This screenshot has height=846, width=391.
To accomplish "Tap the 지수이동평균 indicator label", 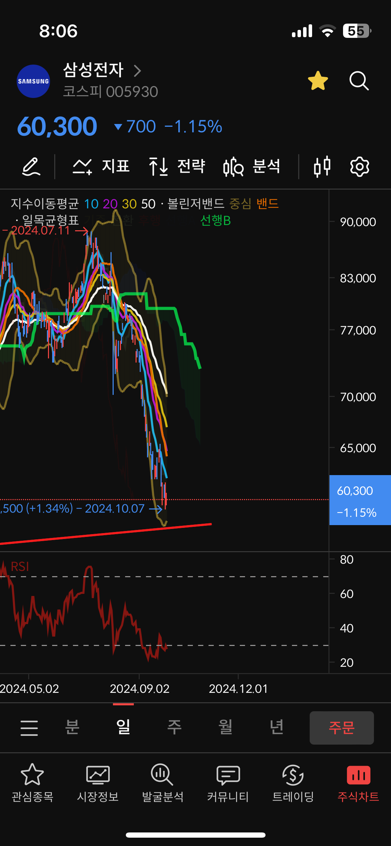I will [x=45, y=204].
